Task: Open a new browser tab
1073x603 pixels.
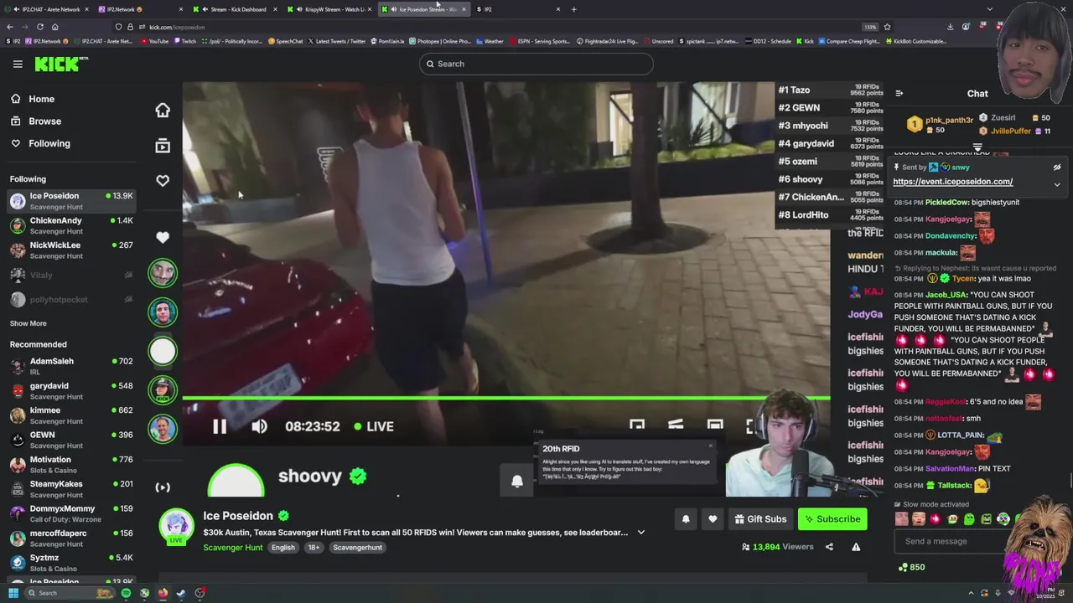Action: 574,9
